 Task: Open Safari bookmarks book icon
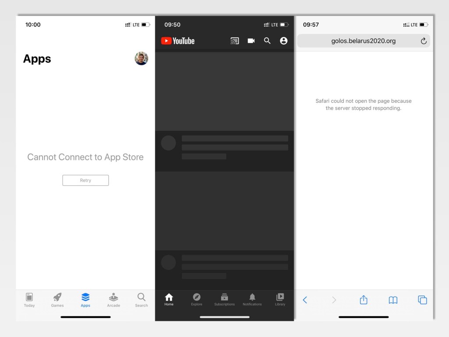pos(393,300)
